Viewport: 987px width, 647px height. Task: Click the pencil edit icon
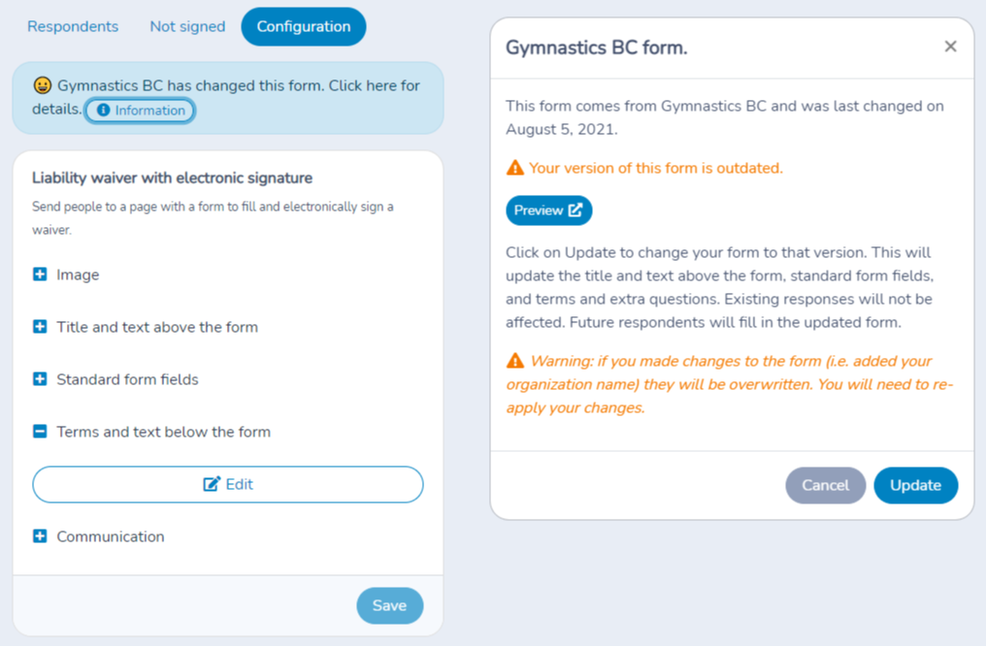click(212, 484)
